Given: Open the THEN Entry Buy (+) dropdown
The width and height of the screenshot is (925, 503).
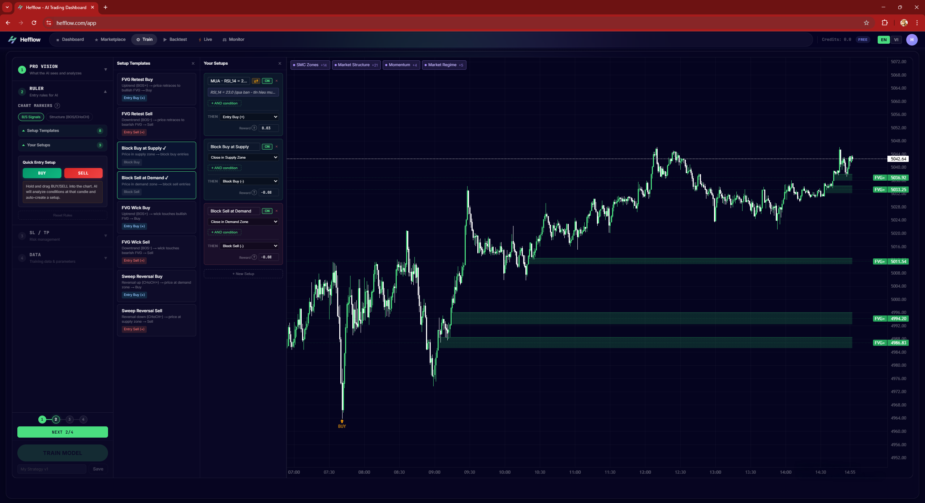Looking at the screenshot, I should point(249,117).
